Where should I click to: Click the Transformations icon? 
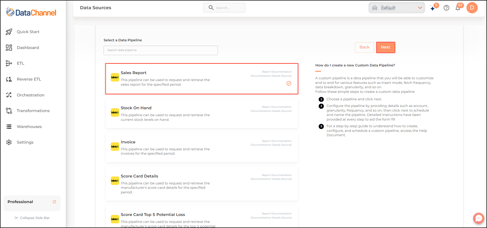pyautogui.click(x=9, y=111)
